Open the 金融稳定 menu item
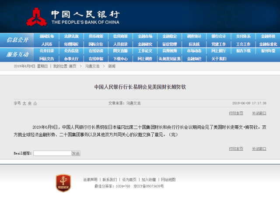 (x=169, y=36)
